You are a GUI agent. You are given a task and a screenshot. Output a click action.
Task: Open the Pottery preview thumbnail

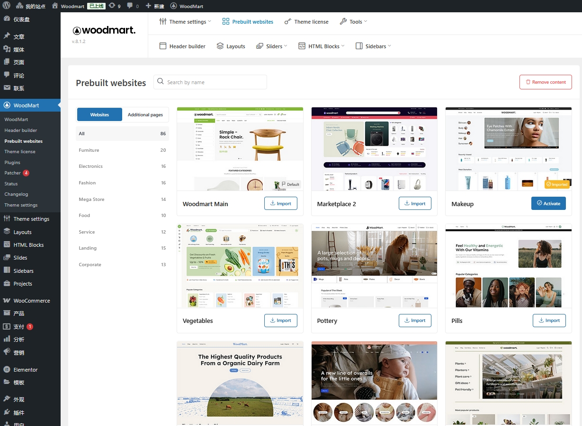[x=375, y=266]
